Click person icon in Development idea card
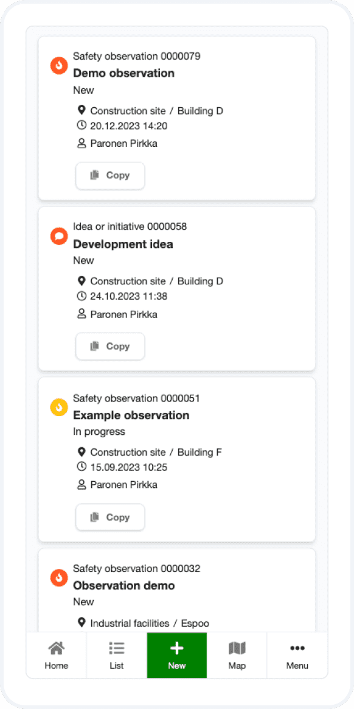 tap(82, 314)
